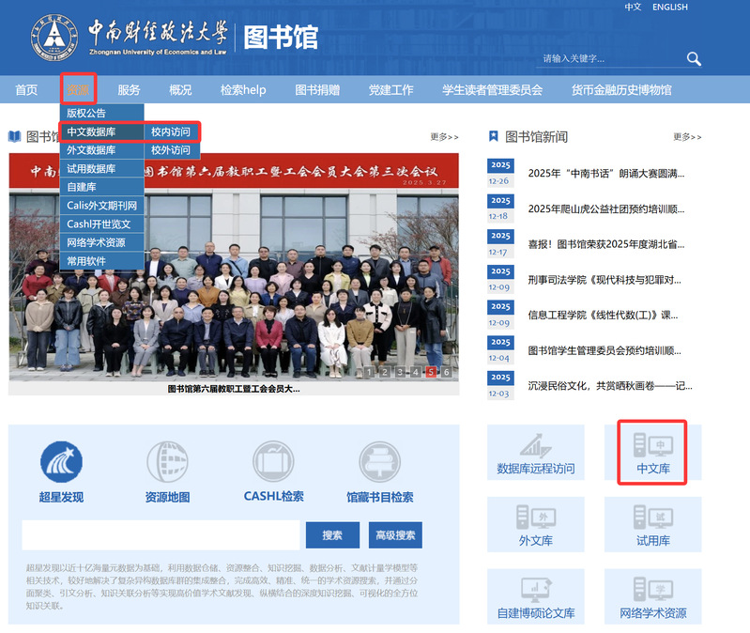Click the keyword search field in header

click(610, 59)
